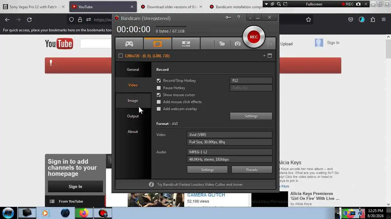The image size is (391, 219).
Task: Open the Bandicam General tab
Action: click(x=133, y=69)
